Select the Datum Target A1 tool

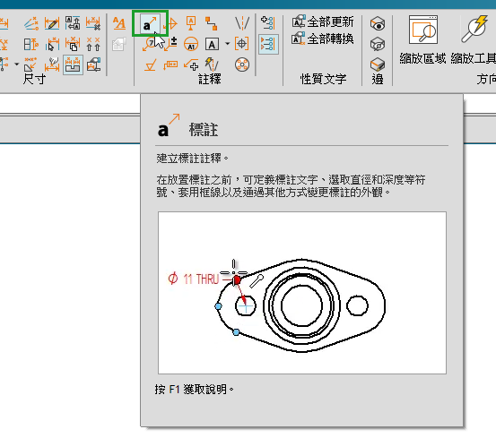(191, 44)
